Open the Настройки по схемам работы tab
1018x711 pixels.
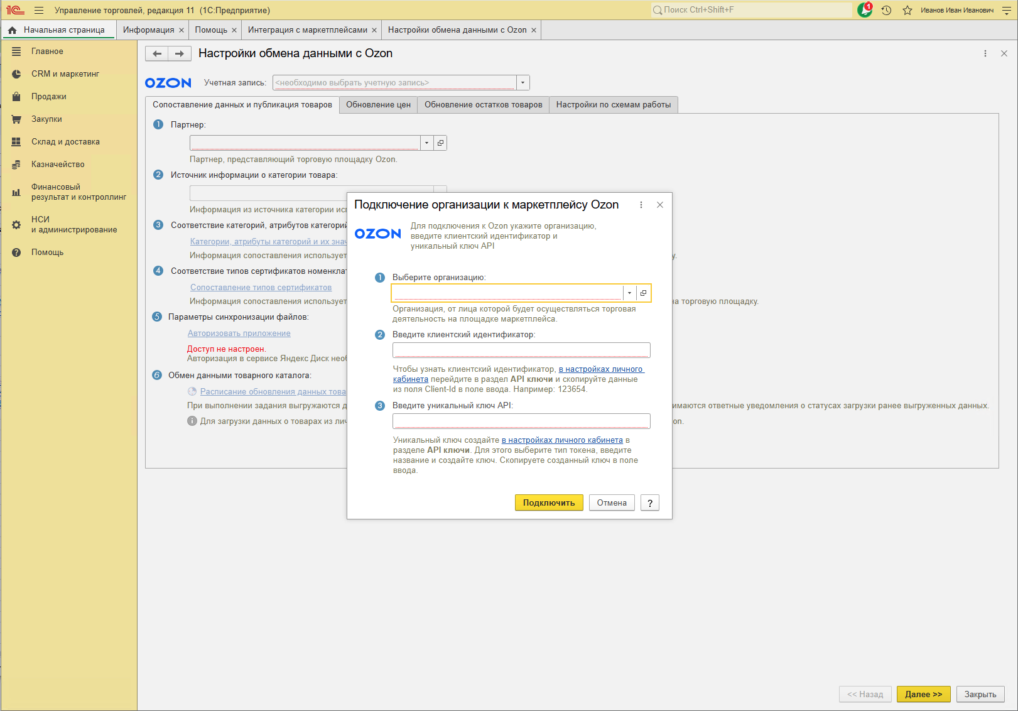(x=613, y=105)
